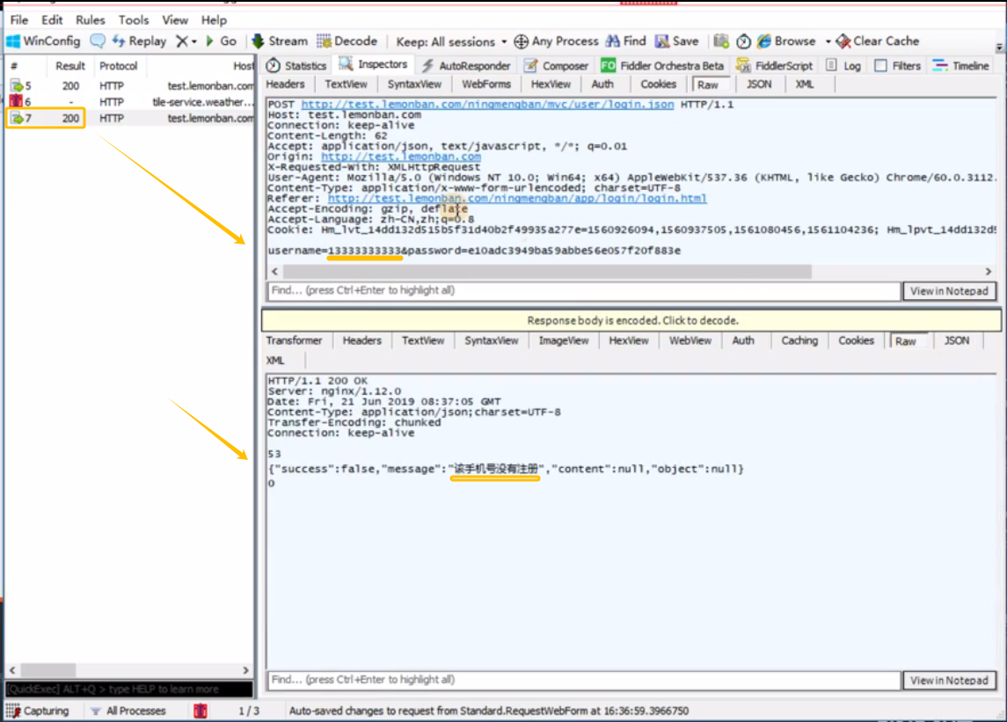Replay the selected session
Viewport: 1007px width, 722px height.
(x=139, y=41)
